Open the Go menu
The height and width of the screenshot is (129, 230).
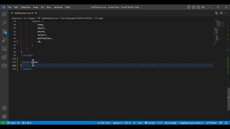click(42, 7)
